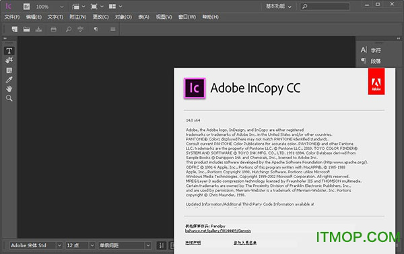The width and height of the screenshot is (404, 254).
Task: Open the 视图(V) menu
Action: (x=164, y=17)
